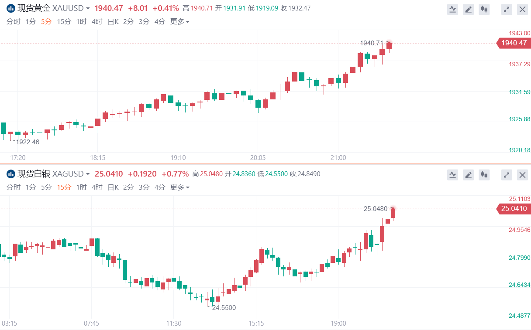
Task: Switch gold chart to 日K timeframe
Action: [113, 22]
